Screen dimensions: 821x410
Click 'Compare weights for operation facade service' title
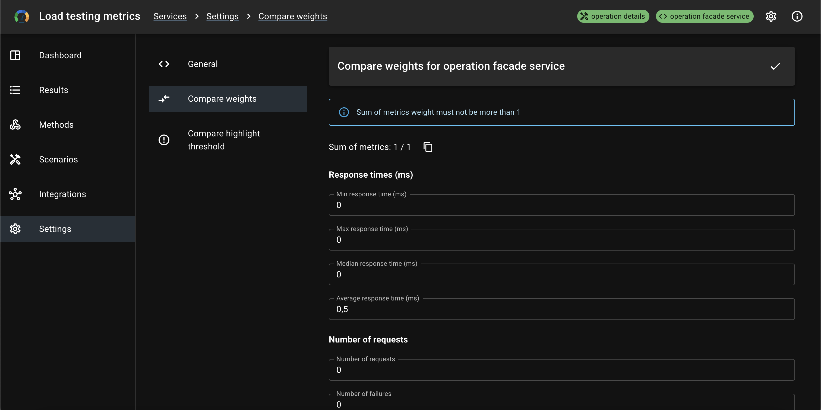tap(451, 66)
